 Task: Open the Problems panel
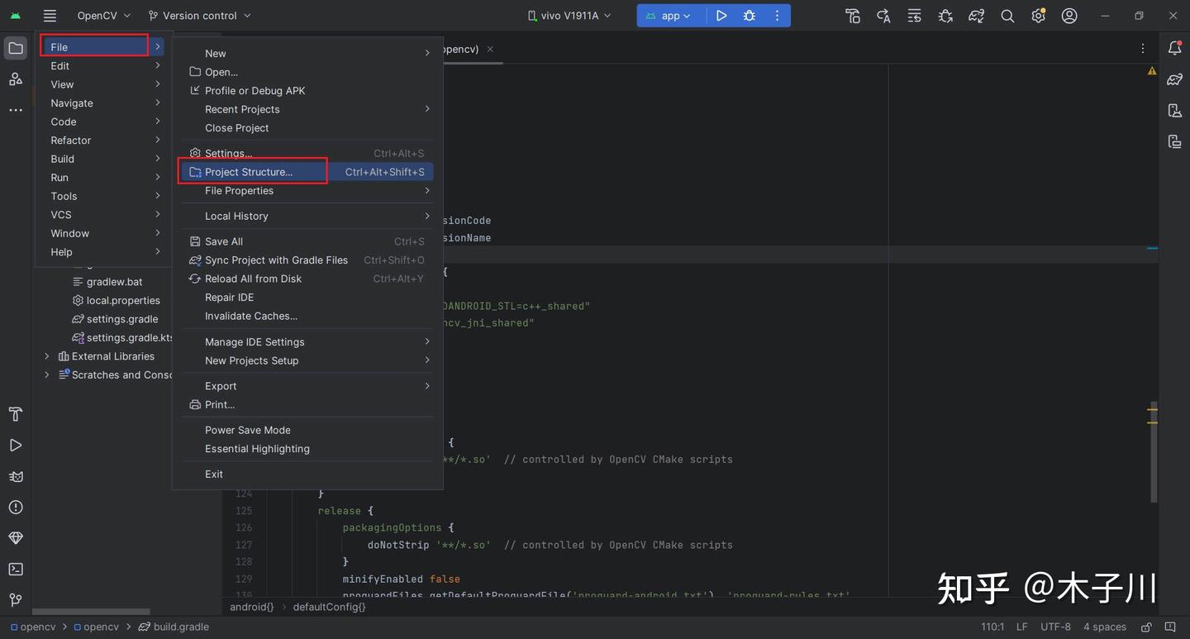15,507
